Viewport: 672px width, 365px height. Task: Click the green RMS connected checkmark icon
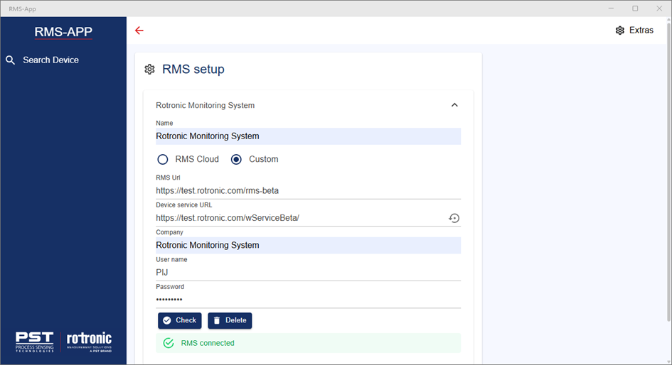point(169,343)
